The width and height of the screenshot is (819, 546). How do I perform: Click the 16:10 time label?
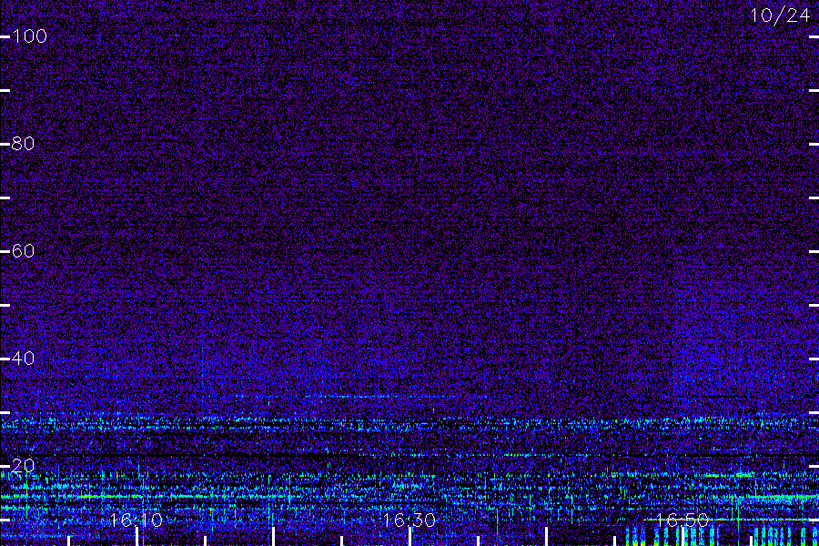[136, 521]
